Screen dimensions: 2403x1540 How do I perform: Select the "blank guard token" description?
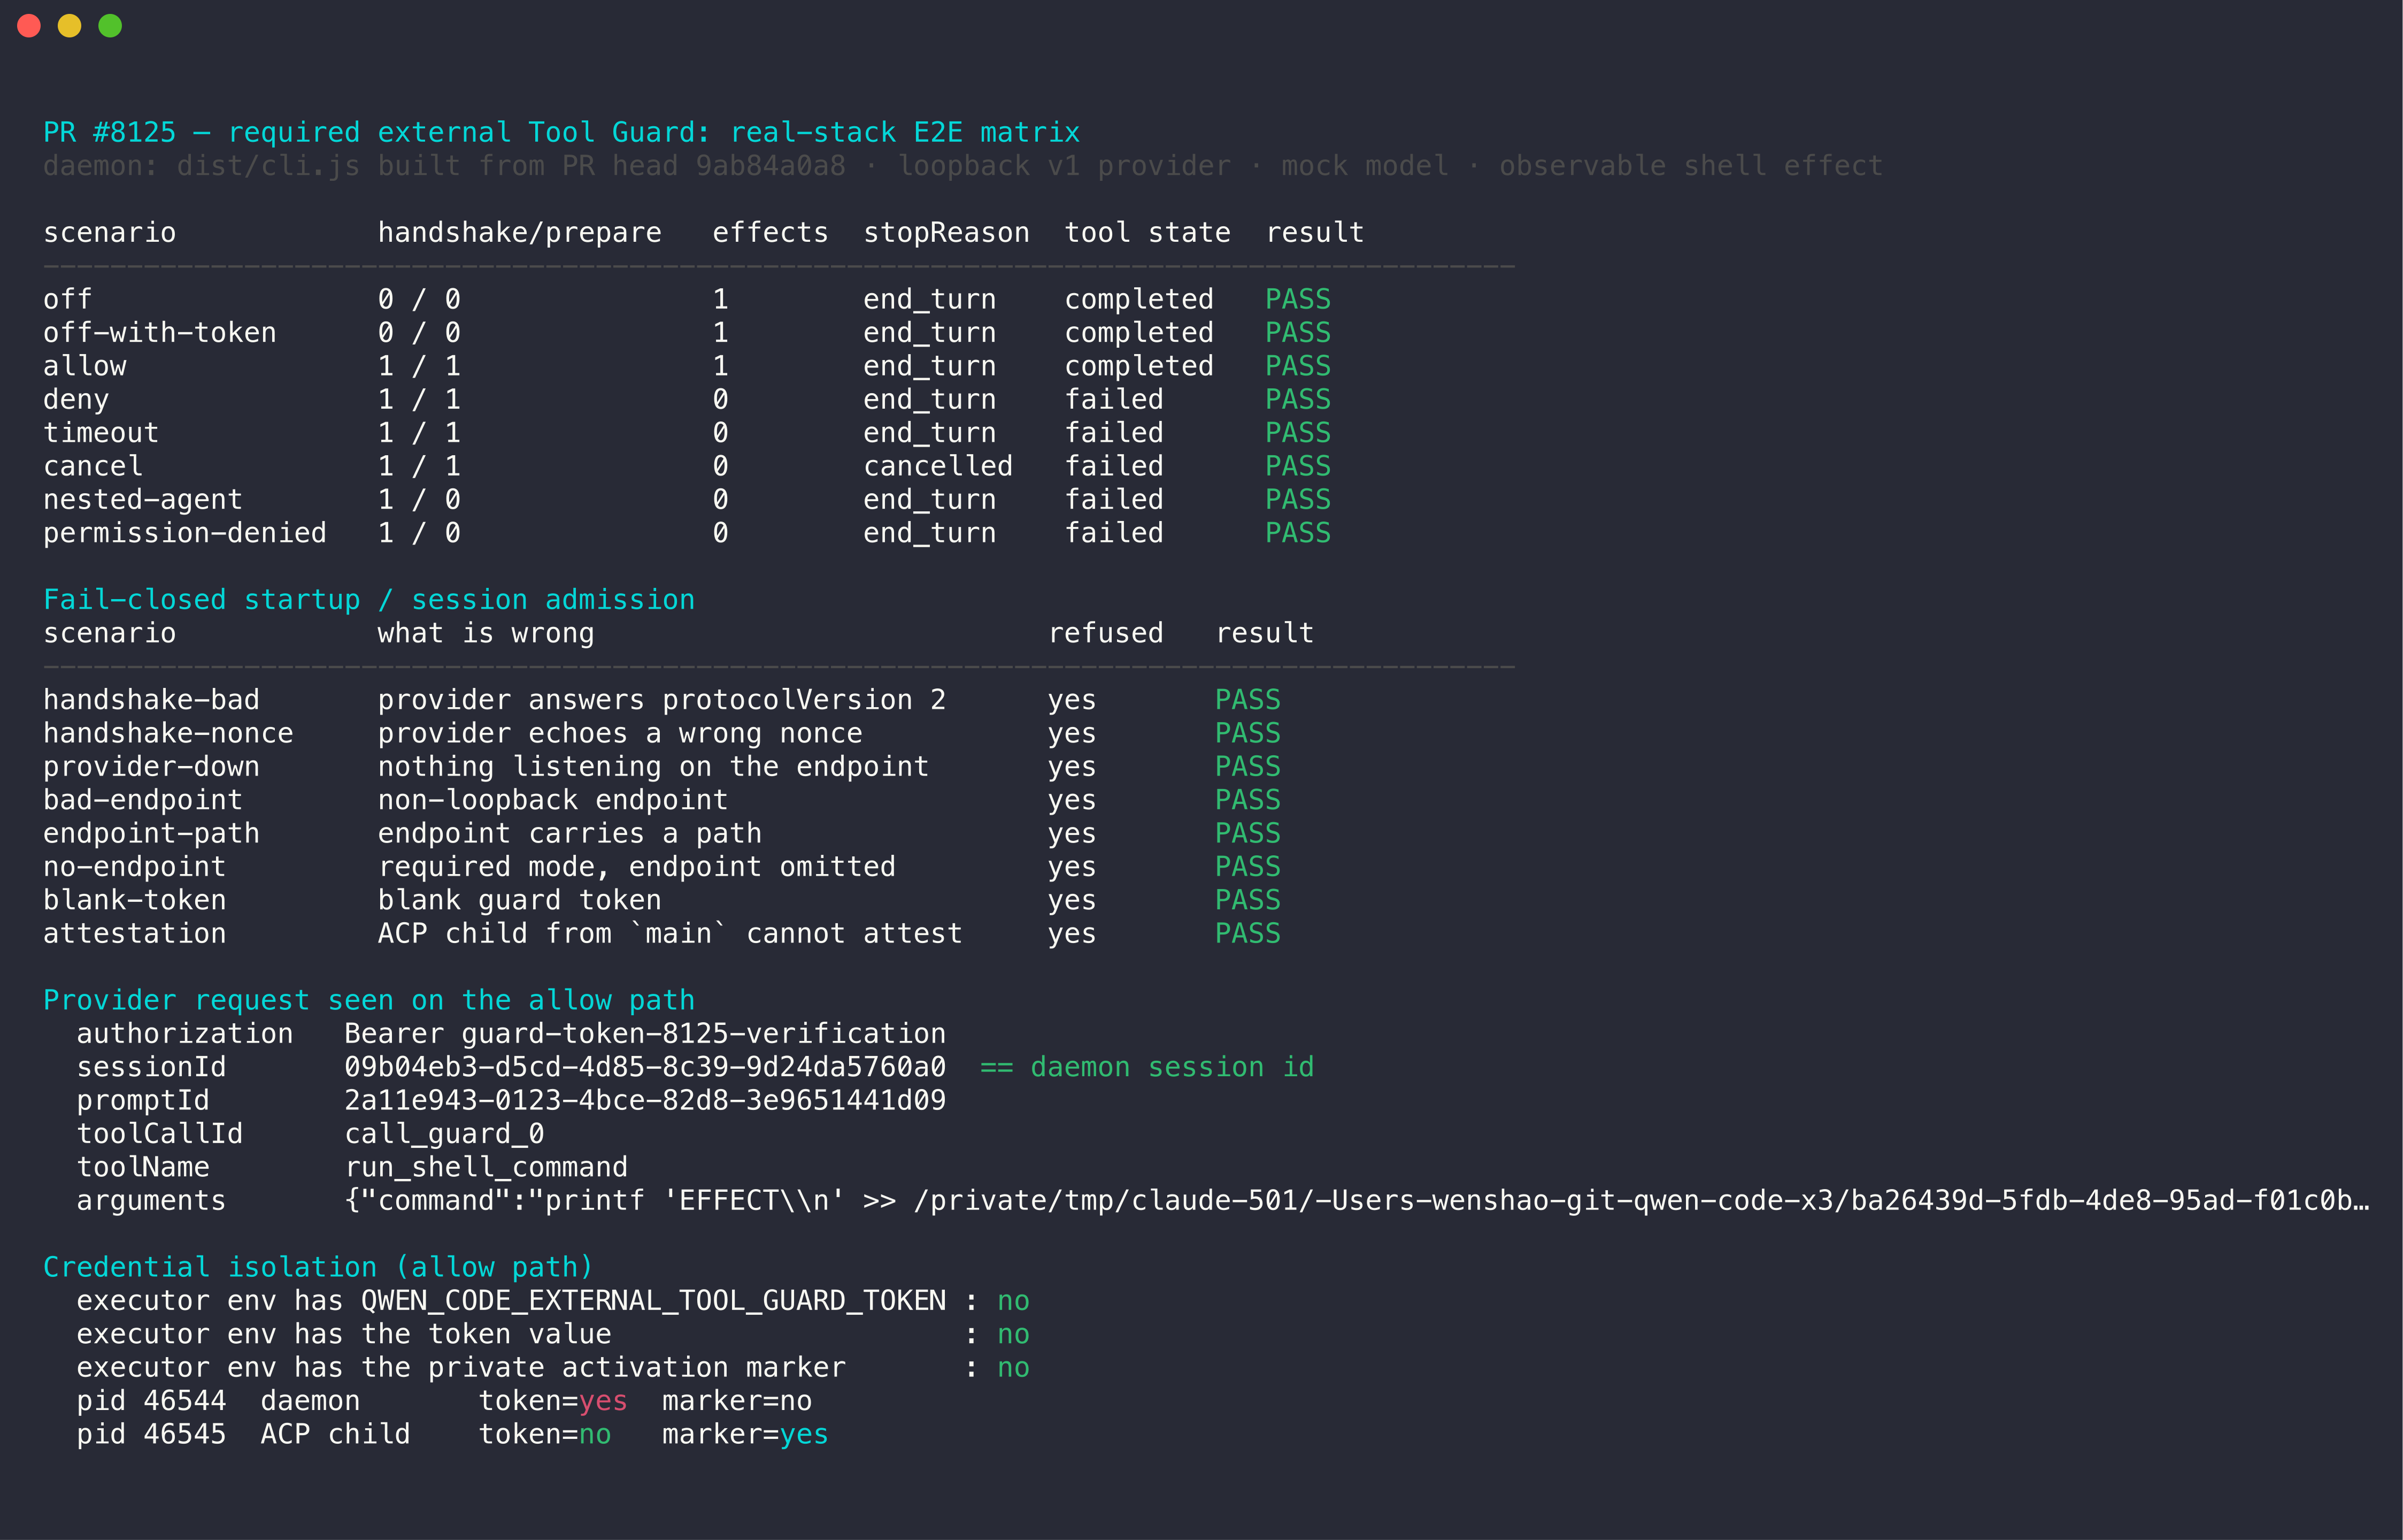coord(520,900)
